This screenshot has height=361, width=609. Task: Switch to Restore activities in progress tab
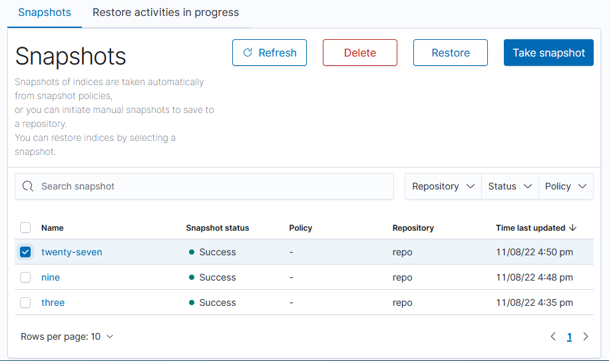(x=165, y=13)
